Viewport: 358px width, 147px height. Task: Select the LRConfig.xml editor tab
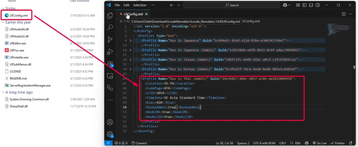click(134, 14)
